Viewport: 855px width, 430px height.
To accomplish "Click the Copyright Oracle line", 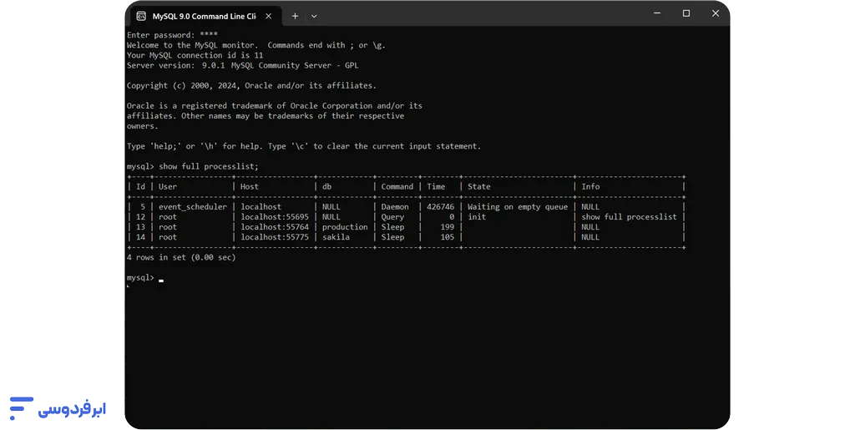I will click(251, 85).
